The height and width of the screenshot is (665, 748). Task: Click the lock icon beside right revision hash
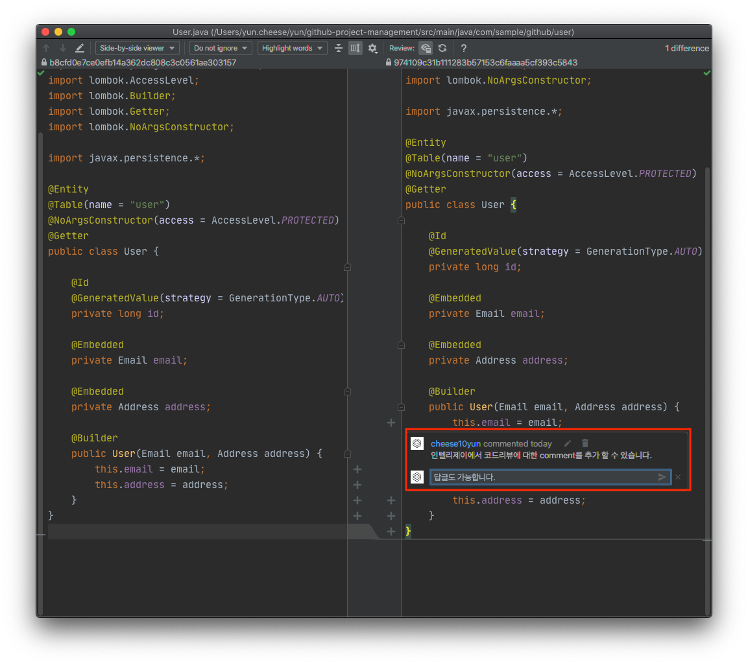tap(389, 62)
